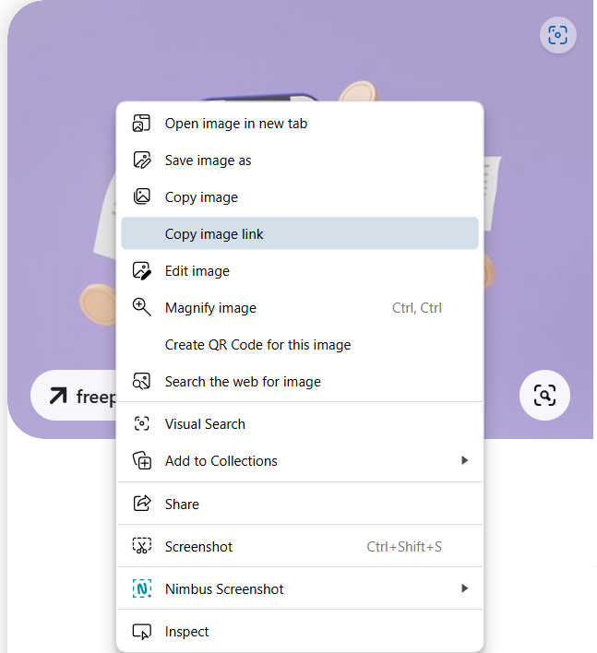
Task: Expand the Add to Collections submenu arrow
Action: point(465,461)
